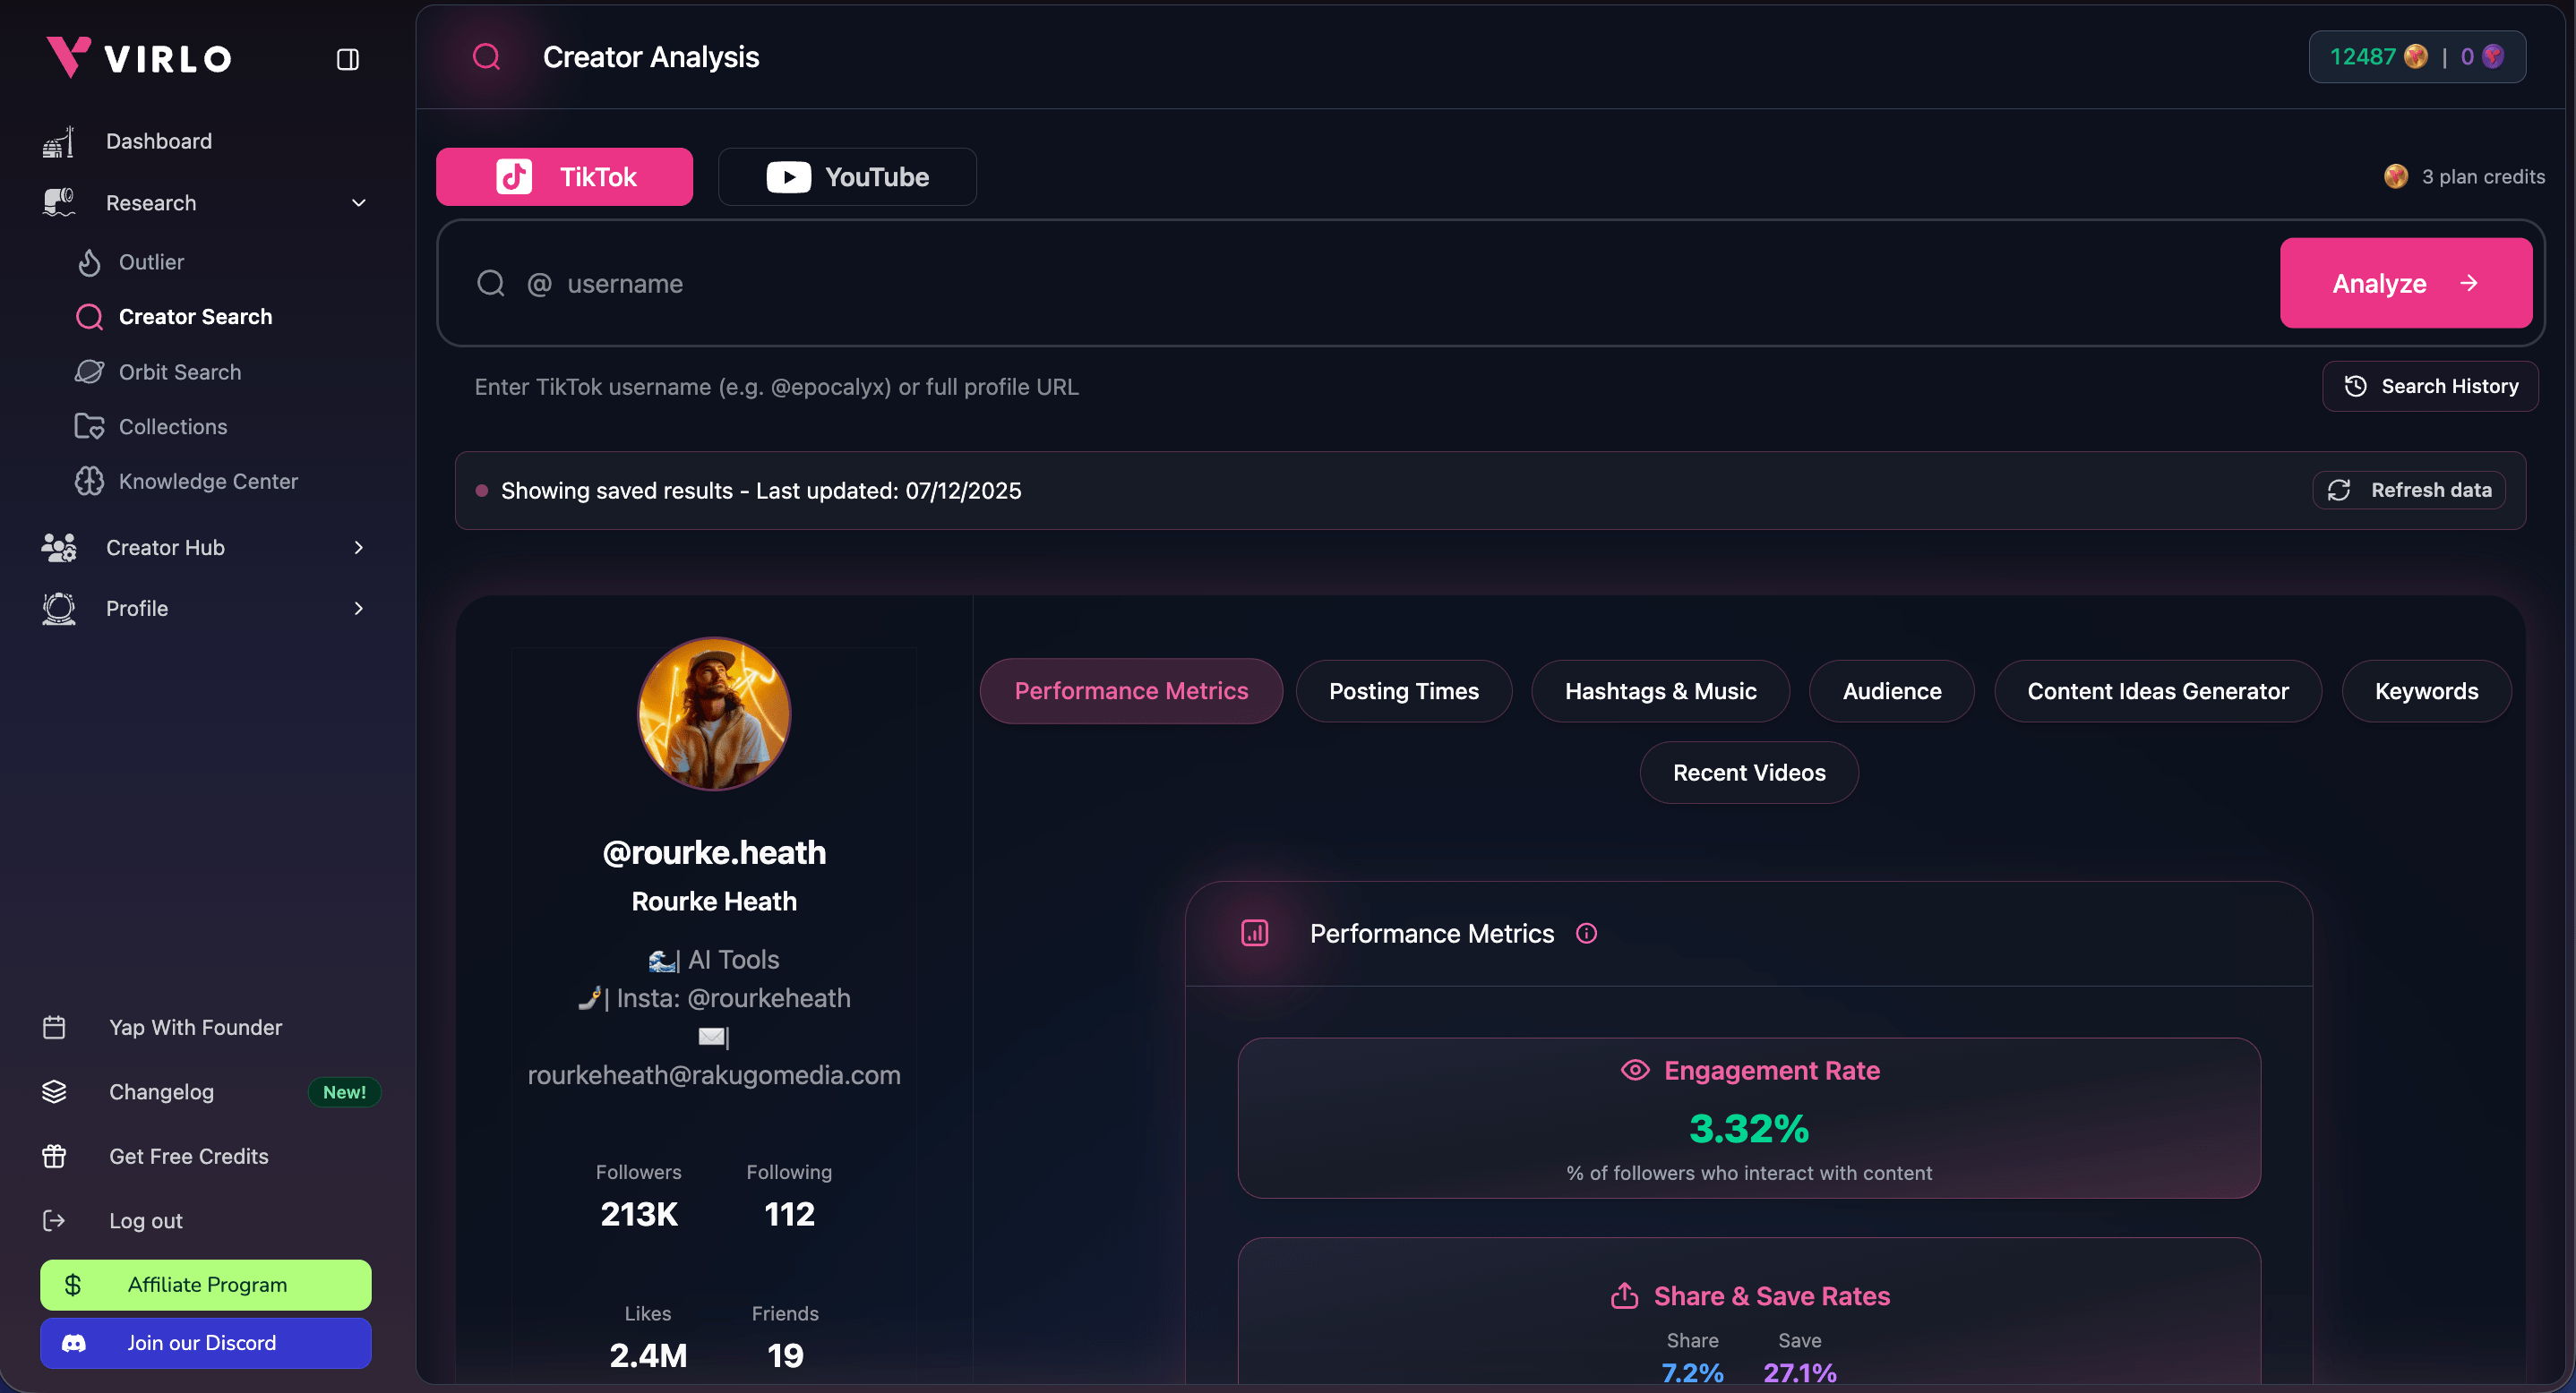Select the Outlier research tool
The width and height of the screenshot is (2576, 1393).
point(157,261)
